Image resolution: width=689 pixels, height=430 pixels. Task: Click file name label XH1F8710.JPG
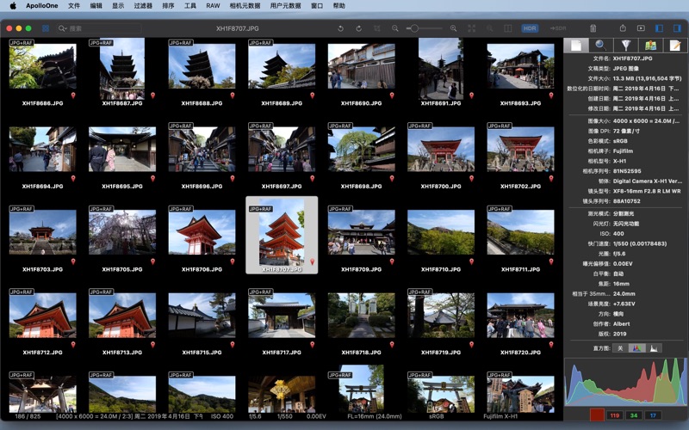(x=441, y=269)
